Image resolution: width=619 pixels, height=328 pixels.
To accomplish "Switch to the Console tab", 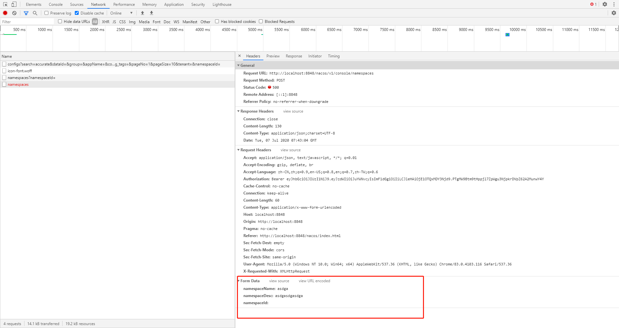I will tap(55, 4).
